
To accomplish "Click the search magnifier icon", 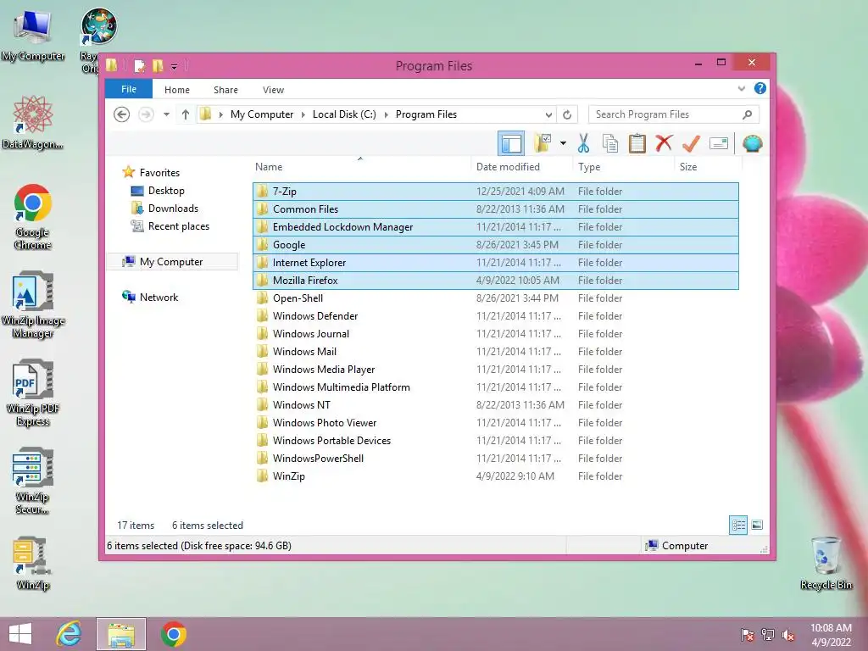I will (x=748, y=114).
